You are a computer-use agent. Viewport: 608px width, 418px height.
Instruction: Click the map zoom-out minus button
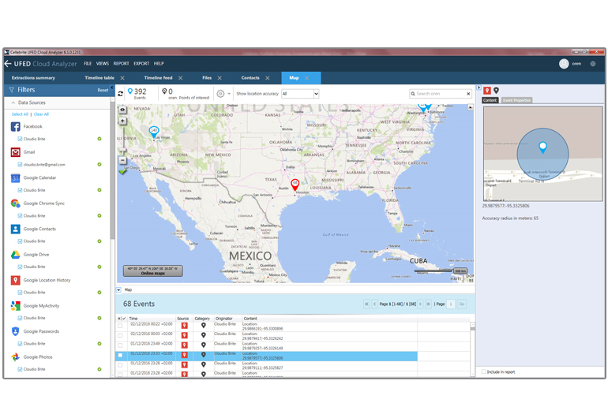(x=122, y=160)
